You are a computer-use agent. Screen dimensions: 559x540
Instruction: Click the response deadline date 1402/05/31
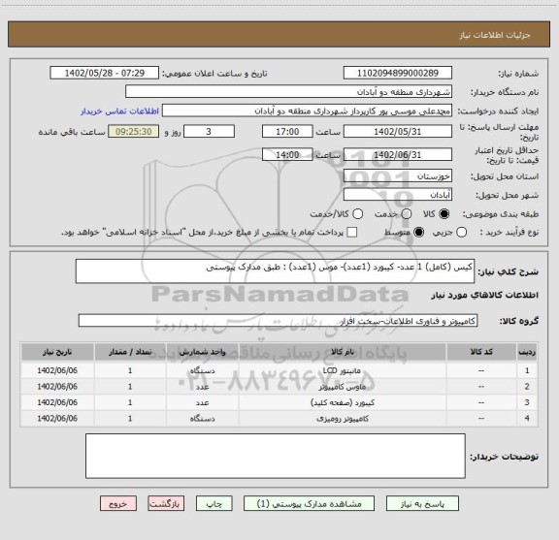398,132
